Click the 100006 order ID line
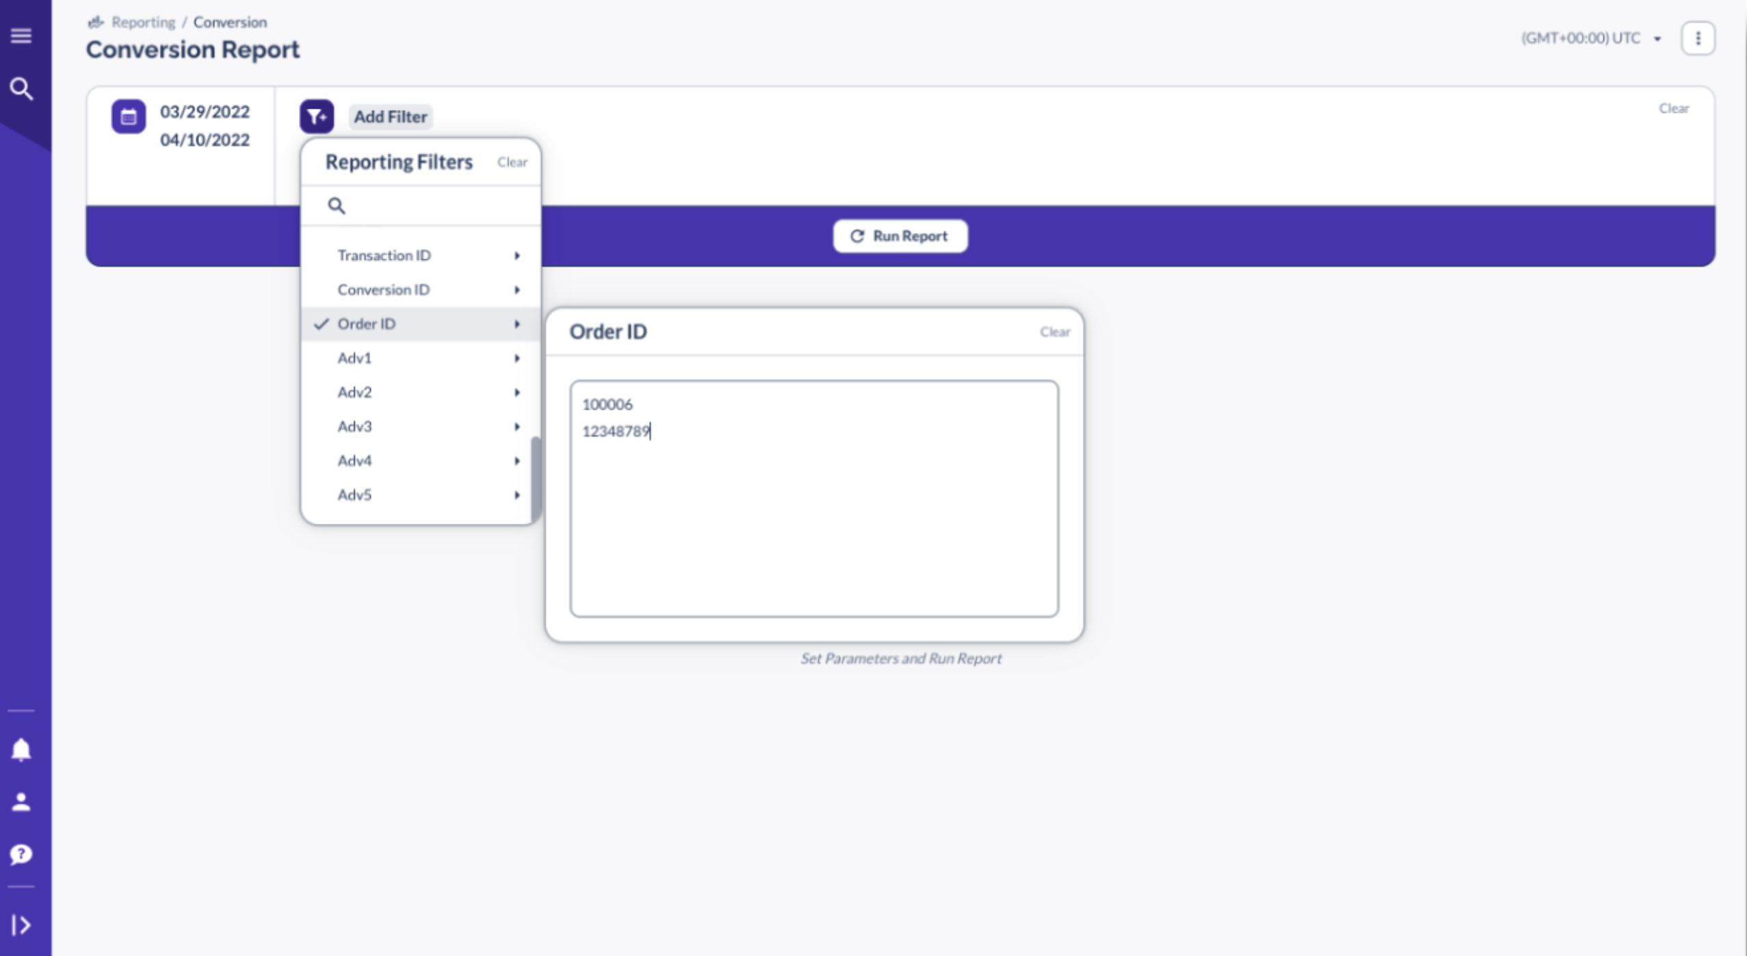 [607, 405]
